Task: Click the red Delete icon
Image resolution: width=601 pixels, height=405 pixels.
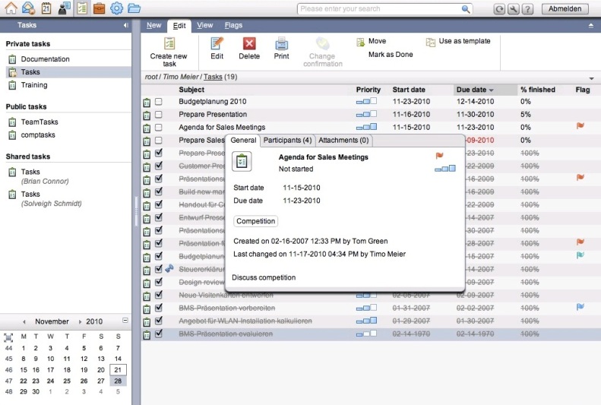Action: (249, 43)
